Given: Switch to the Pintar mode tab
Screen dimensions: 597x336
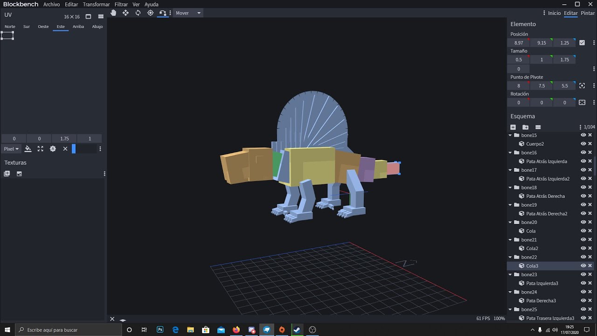Looking at the screenshot, I should tap(588, 13).
